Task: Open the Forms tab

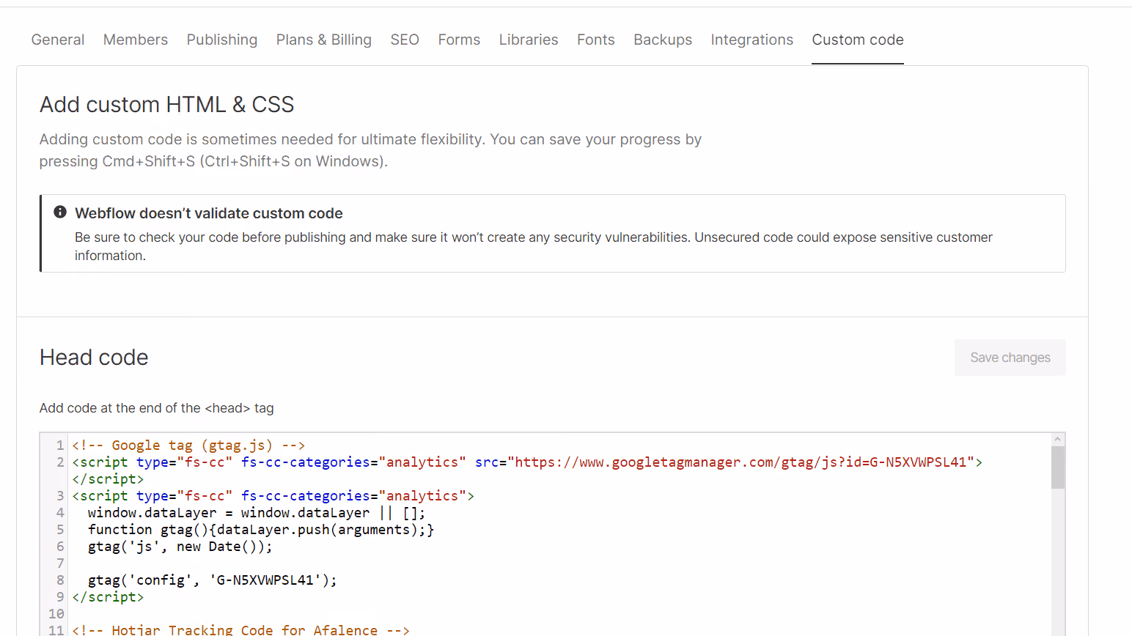Action: pyautogui.click(x=459, y=40)
